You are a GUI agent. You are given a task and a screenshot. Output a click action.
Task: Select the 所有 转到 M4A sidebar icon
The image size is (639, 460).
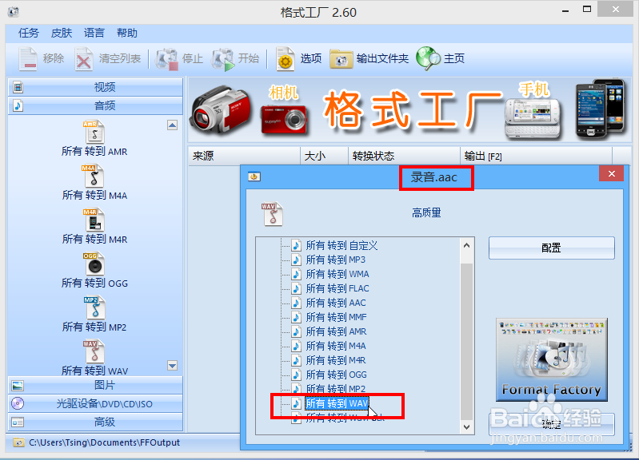point(94,176)
